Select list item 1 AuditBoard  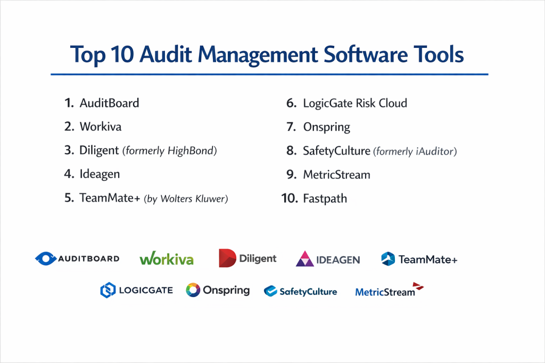109,103
